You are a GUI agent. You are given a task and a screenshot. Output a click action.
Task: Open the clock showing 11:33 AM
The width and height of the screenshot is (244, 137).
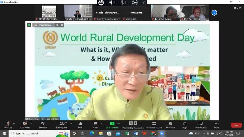coord(229,133)
